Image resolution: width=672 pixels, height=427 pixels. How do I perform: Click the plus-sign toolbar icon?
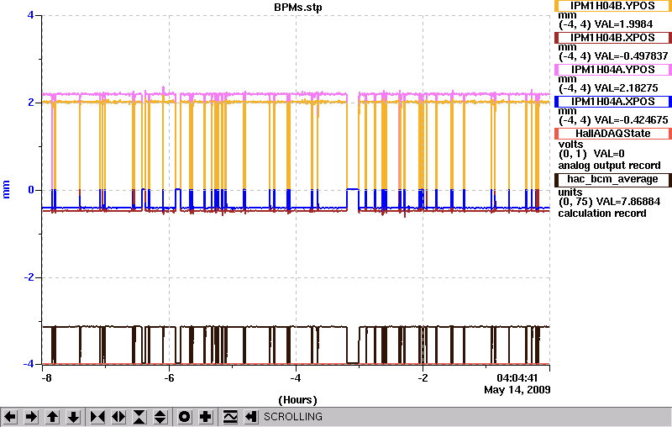(x=206, y=417)
